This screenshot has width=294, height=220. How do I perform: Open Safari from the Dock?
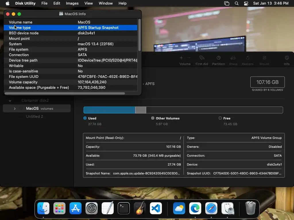(211, 208)
